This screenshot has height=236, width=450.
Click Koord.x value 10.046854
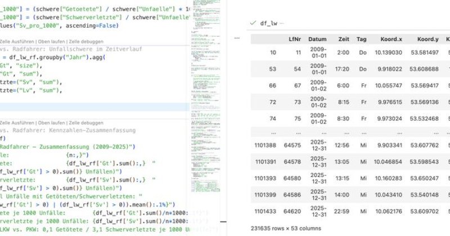point(388,162)
